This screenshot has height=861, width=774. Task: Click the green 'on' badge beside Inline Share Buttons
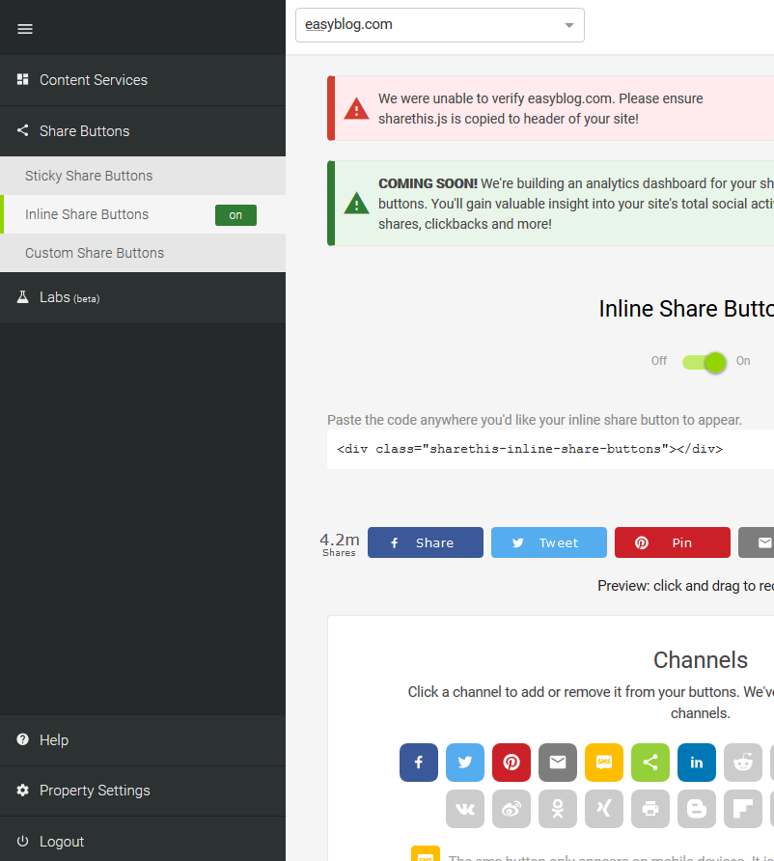[235, 215]
